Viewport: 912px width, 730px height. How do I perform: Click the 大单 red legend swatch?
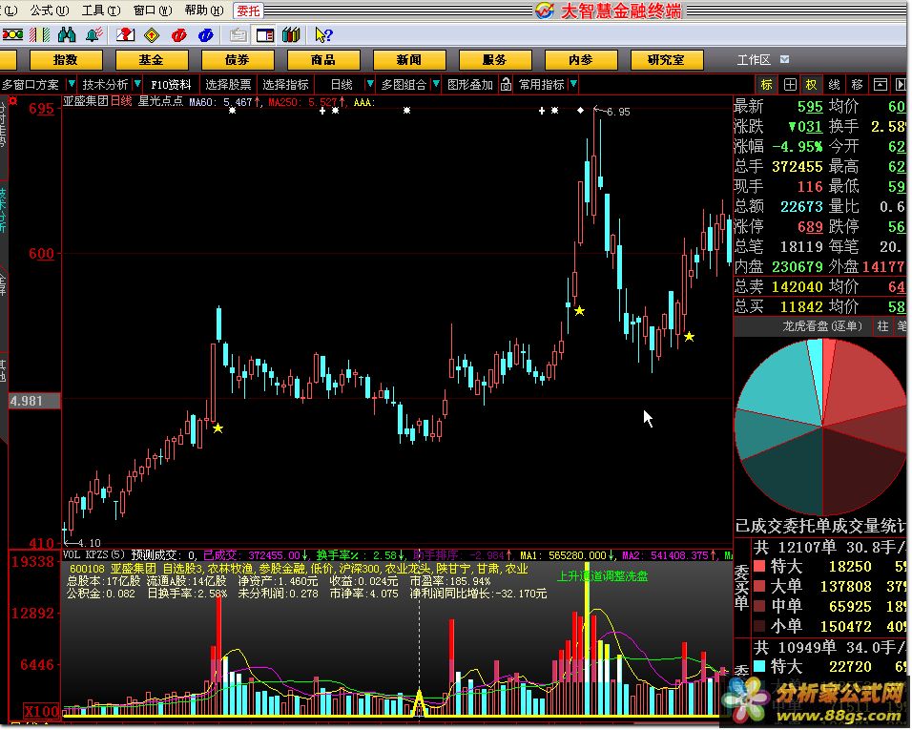pos(759,586)
